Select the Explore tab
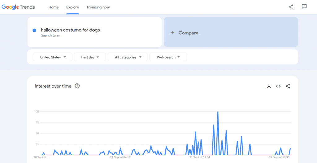317x163 pixels. pos(72,7)
